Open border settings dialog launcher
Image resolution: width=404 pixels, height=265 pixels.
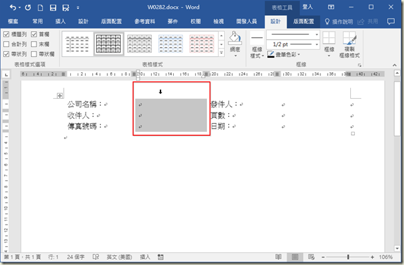360,66
